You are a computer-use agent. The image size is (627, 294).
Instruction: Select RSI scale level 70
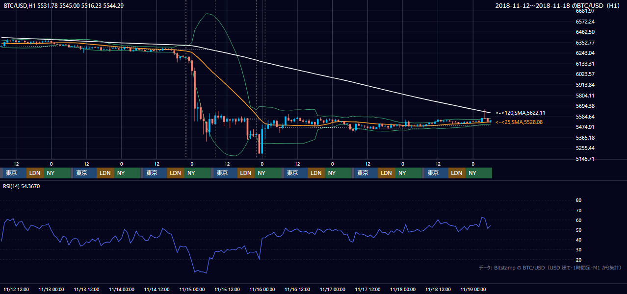click(578, 210)
